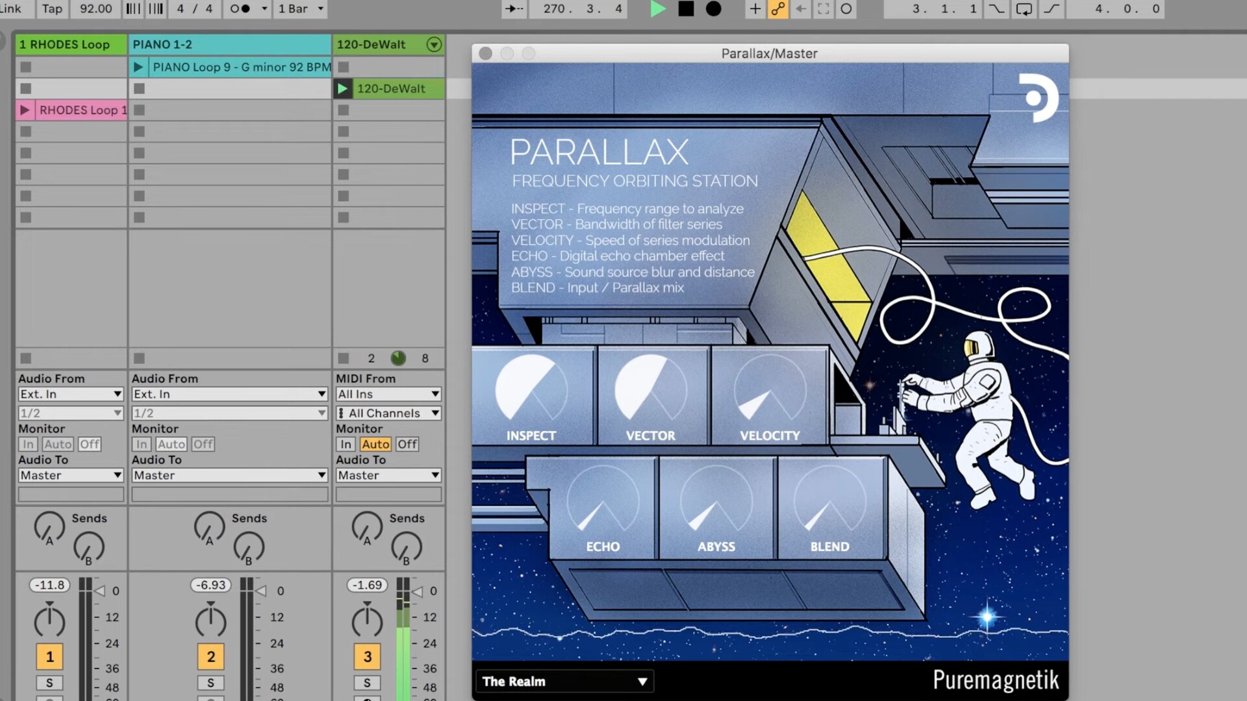Open PIANO track Audio From Ext. In dropdown
This screenshot has width=1247, height=701.
229,394
